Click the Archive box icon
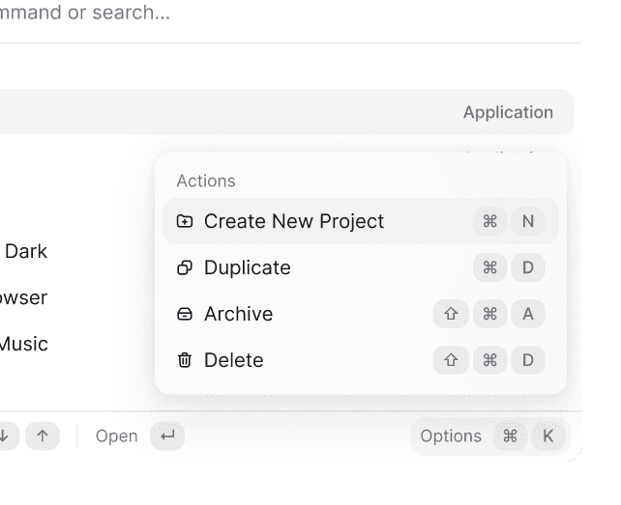The height and width of the screenshot is (505, 621). coord(185,314)
